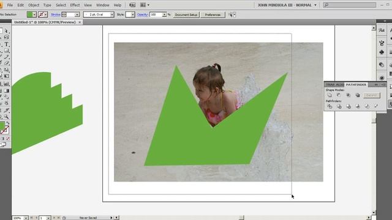The image size is (392, 220).
Task: Open the stroke weight dropdown
Action: click(77, 15)
